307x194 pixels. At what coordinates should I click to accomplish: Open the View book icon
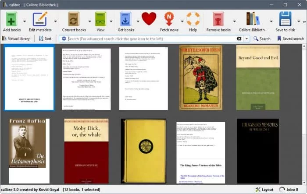pos(100,19)
